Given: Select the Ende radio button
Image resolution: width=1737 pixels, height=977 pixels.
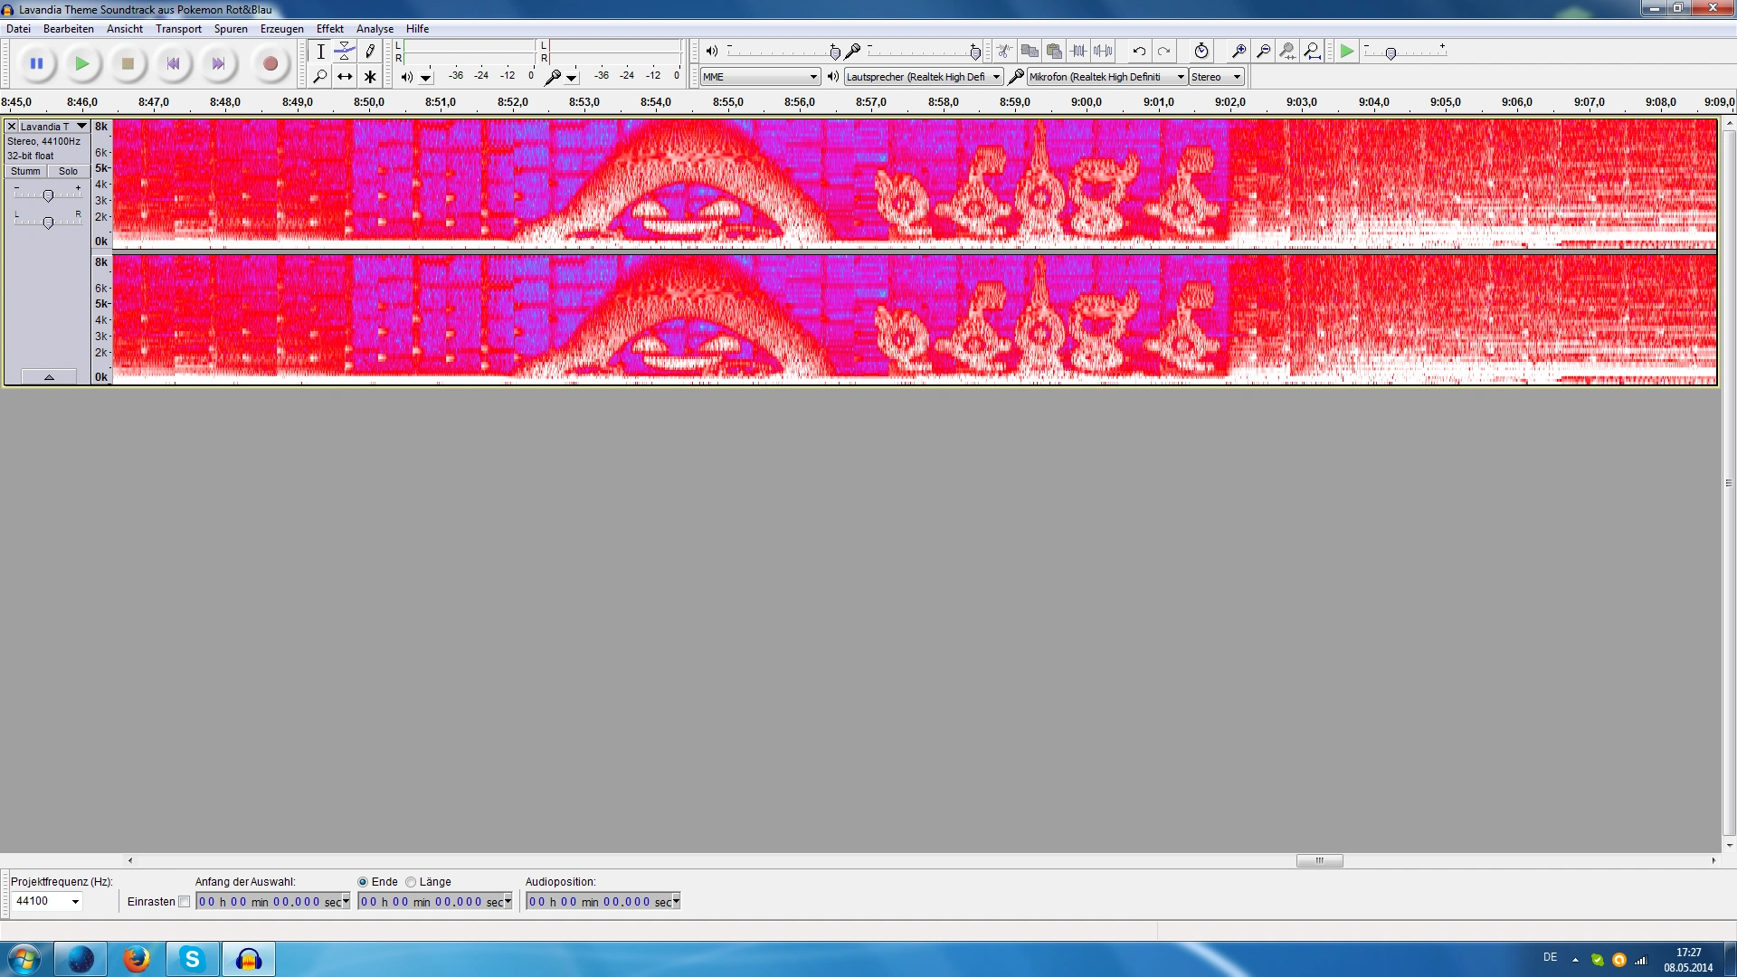Looking at the screenshot, I should [x=363, y=882].
